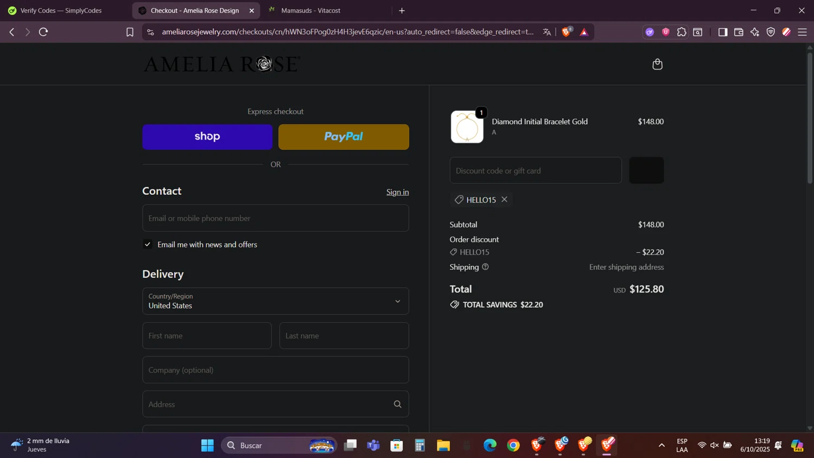Expand Country/Region dropdown
The width and height of the screenshot is (814, 458).
[x=276, y=301]
